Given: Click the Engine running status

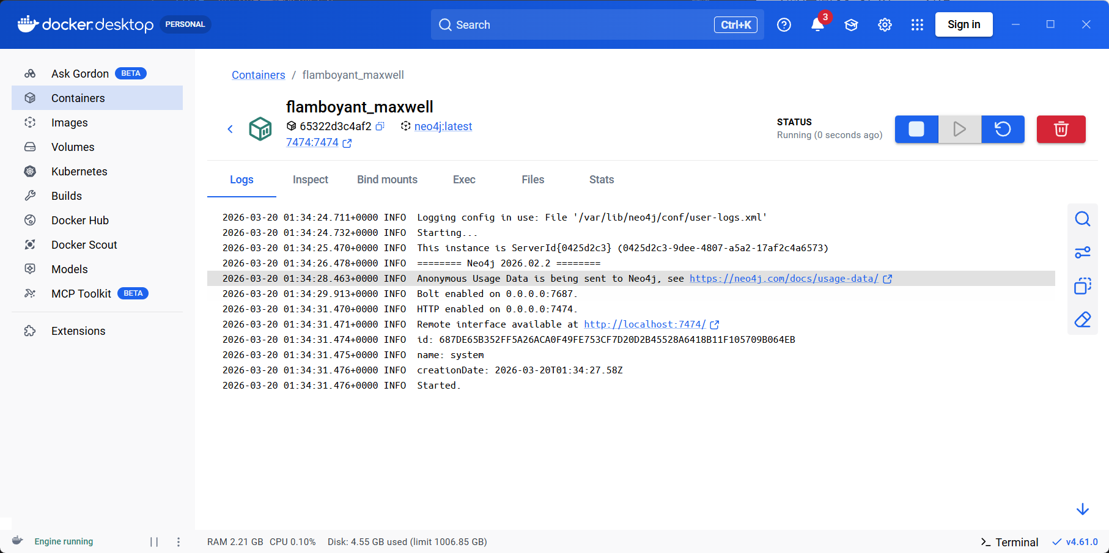Looking at the screenshot, I should (x=64, y=541).
